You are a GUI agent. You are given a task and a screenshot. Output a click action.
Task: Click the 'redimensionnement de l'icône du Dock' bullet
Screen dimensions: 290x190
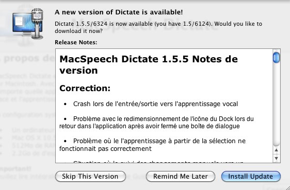coord(156,123)
